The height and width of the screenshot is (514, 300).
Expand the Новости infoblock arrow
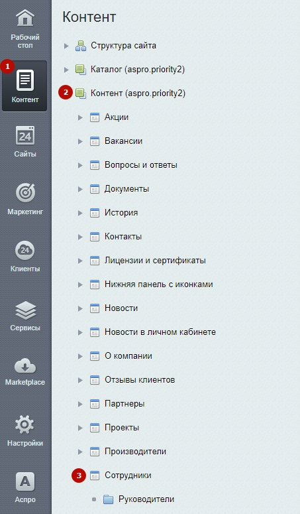80,308
